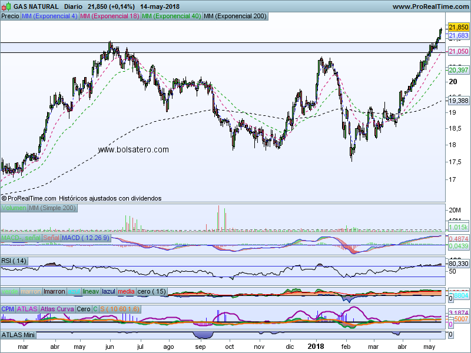Viewport: 471px width, 353px height.
Task: Toggle the MM (Exponencial 18) legend label
Action: click(x=110, y=16)
